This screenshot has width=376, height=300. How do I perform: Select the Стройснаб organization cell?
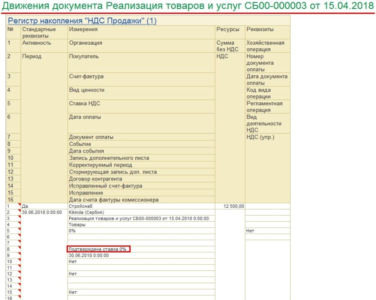pyautogui.click(x=141, y=206)
